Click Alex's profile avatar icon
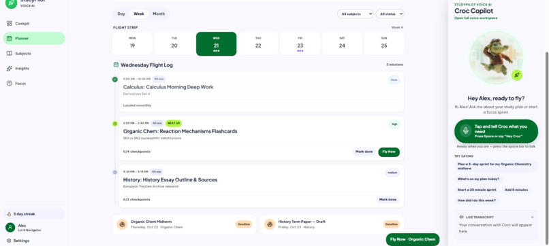This screenshot has height=246, width=549. pyautogui.click(x=10, y=228)
